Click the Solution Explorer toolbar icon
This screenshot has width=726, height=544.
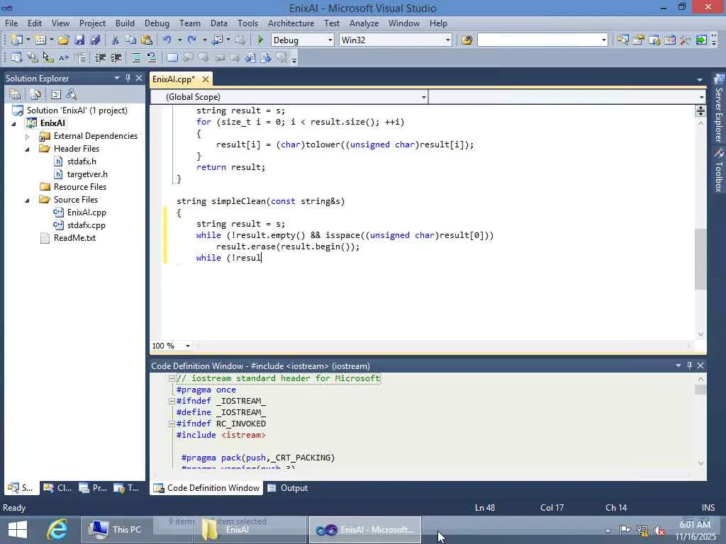[x=622, y=40]
